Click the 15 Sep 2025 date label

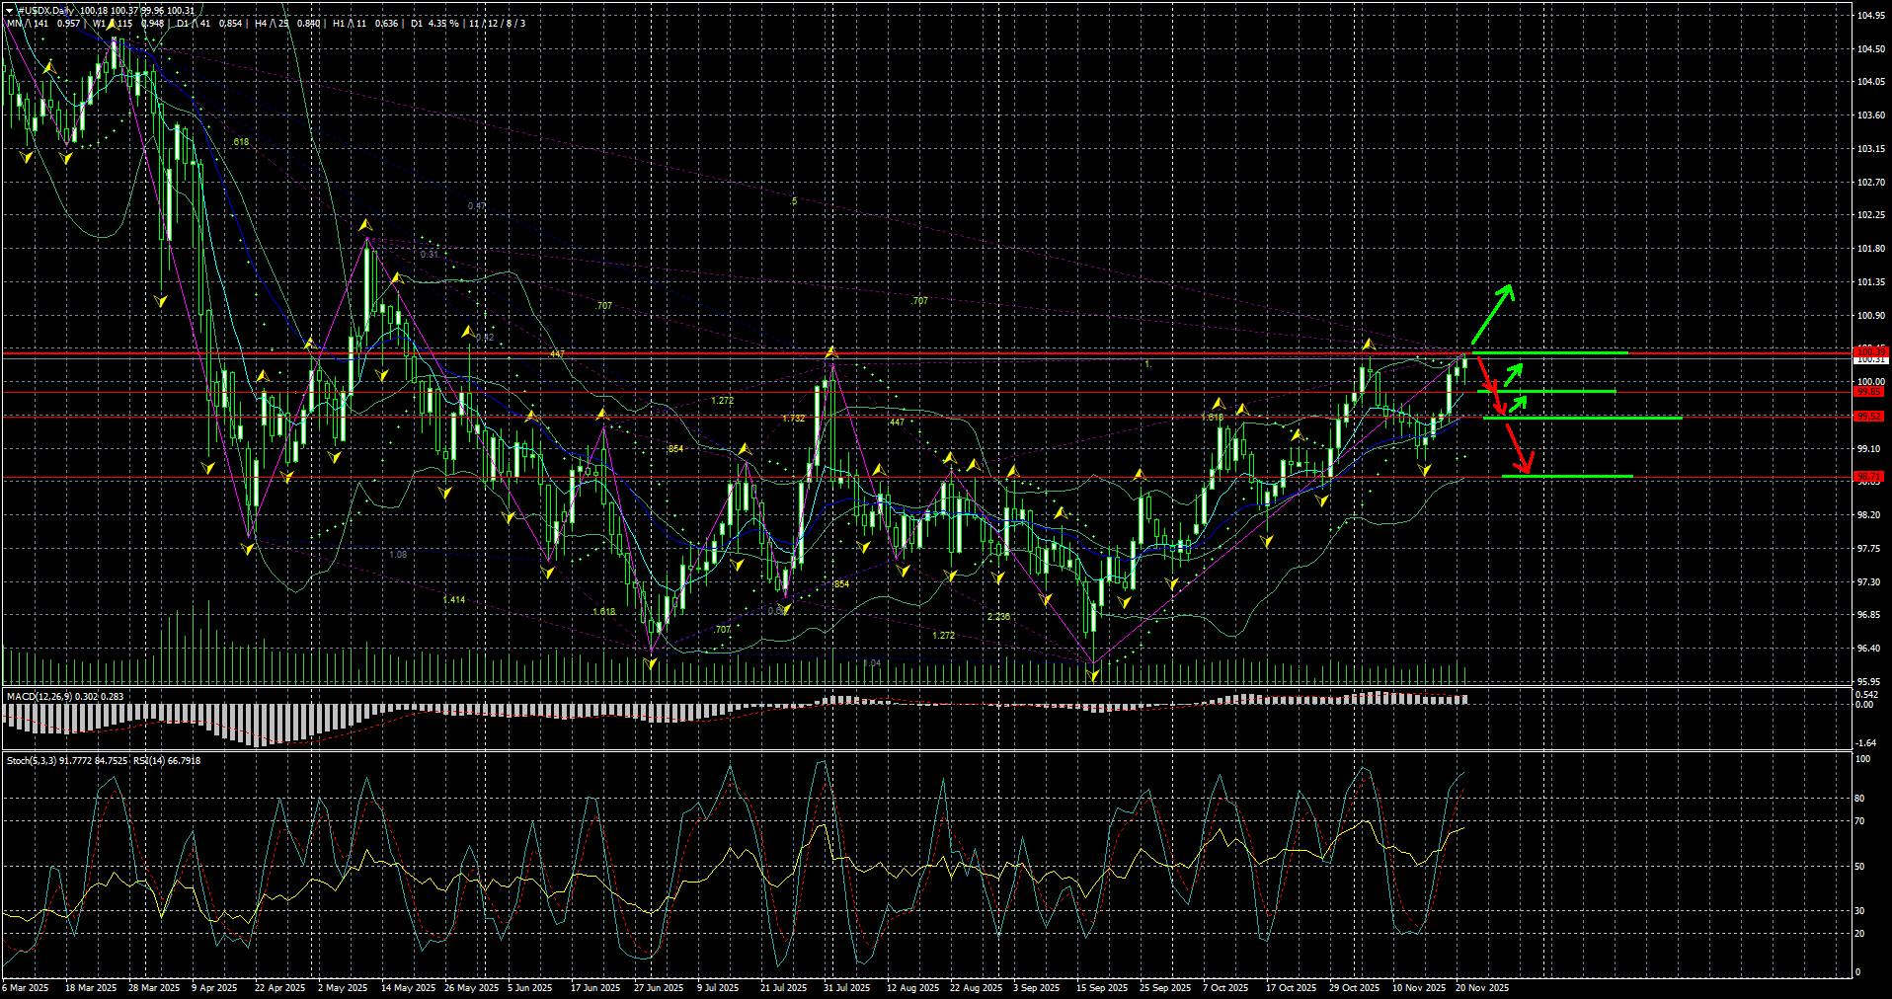(1102, 987)
